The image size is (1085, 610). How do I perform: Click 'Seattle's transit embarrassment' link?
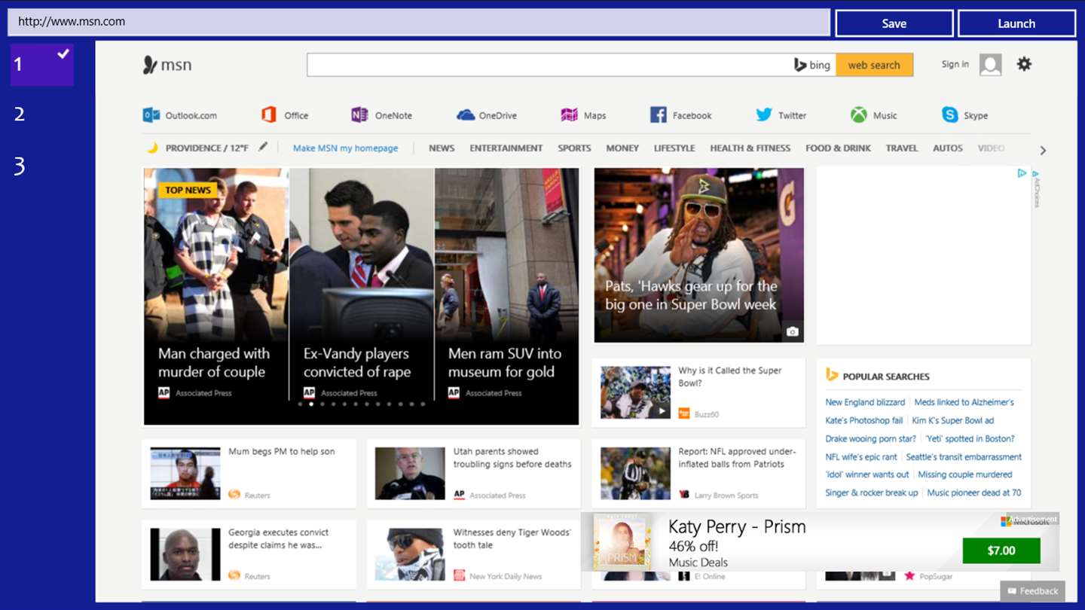[964, 456]
